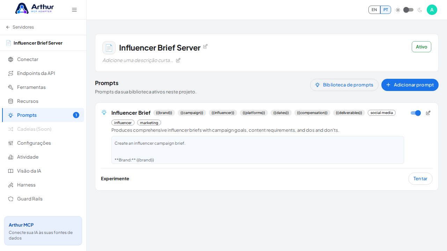Edit the server name pencil icon
This screenshot has height=251, width=447.
pos(205,46)
